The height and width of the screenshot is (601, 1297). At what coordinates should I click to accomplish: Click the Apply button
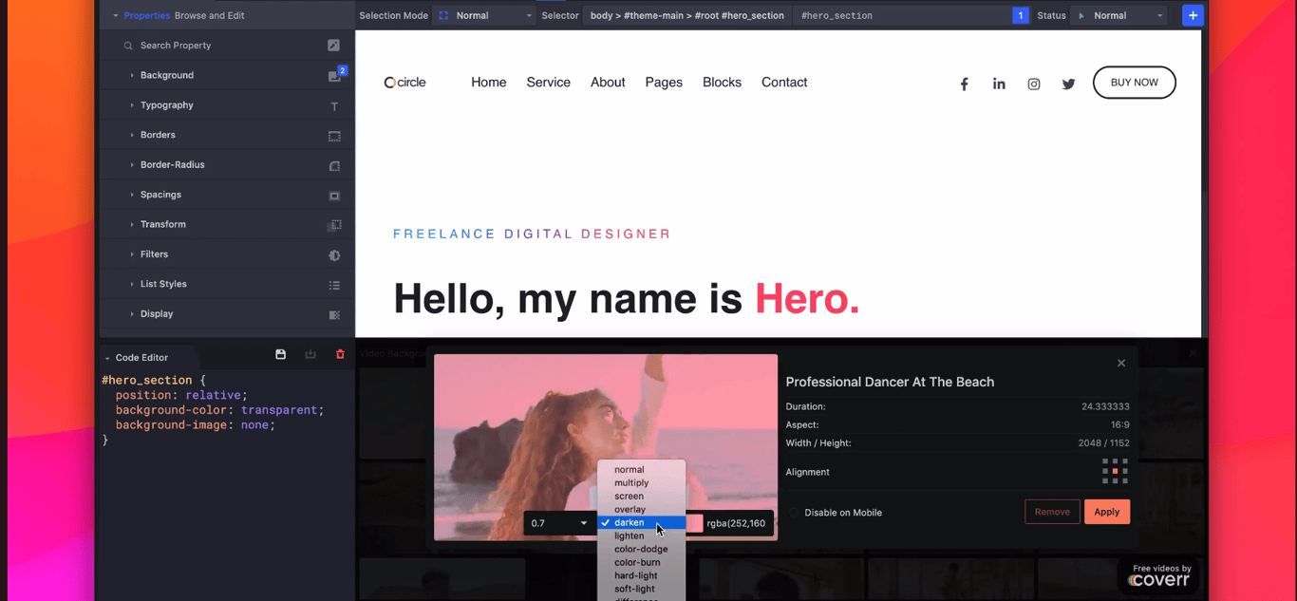coord(1107,512)
